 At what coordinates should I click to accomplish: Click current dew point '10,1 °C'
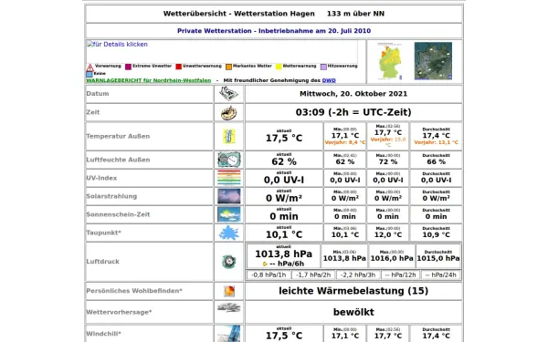click(x=284, y=234)
